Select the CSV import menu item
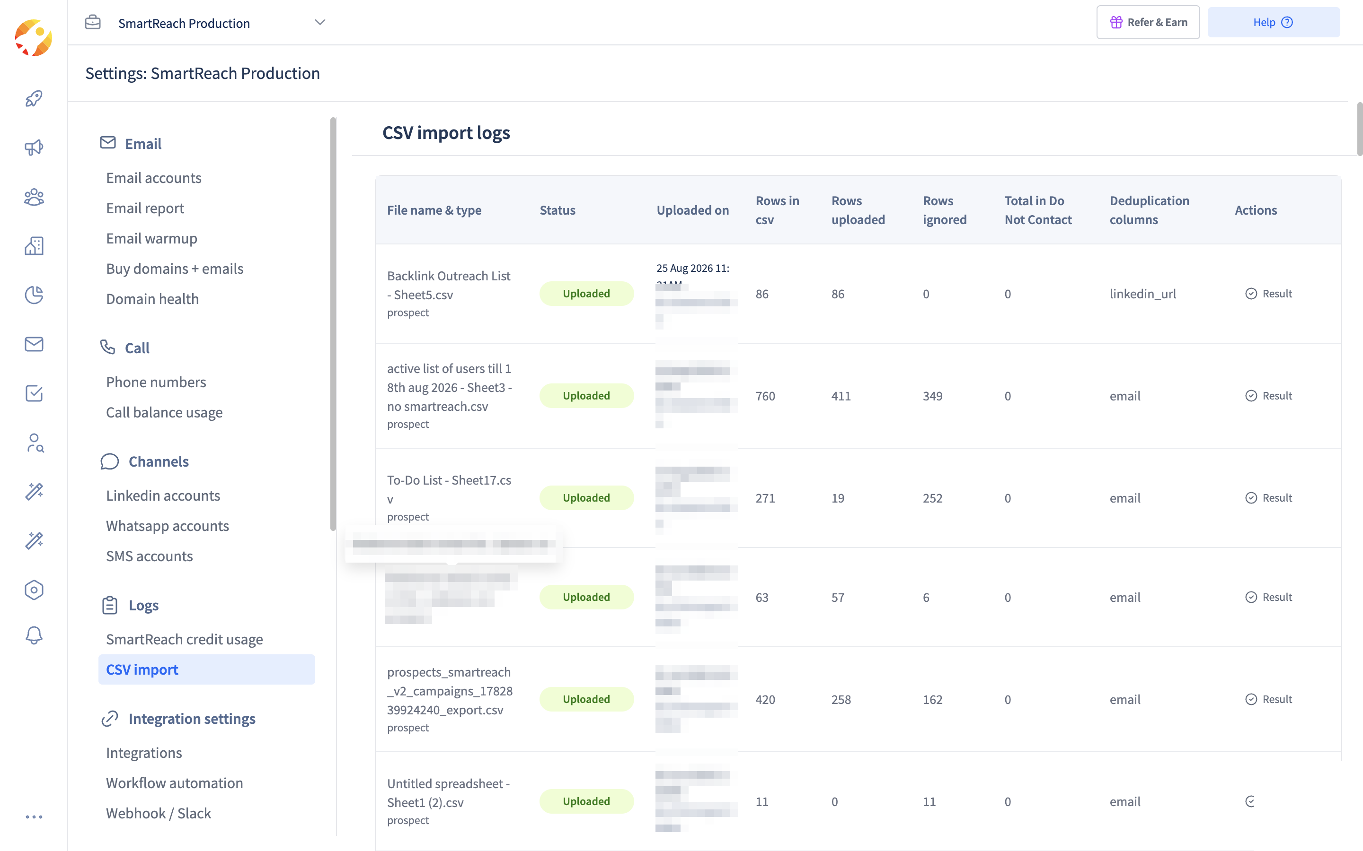Image resolution: width=1363 pixels, height=851 pixels. [x=207, y=669]
